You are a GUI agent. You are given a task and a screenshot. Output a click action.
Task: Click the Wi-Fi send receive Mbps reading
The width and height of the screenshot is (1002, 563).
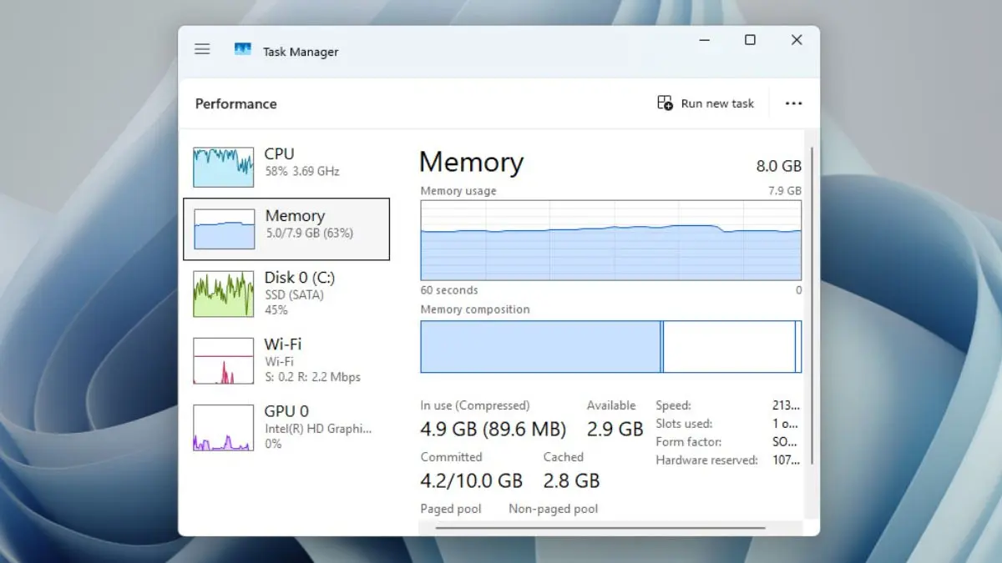point(312,377)
